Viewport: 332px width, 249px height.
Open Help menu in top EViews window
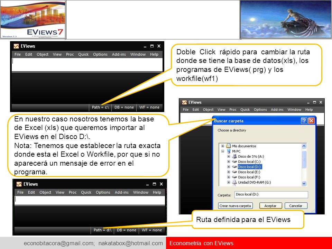click(x=154, y=54)
